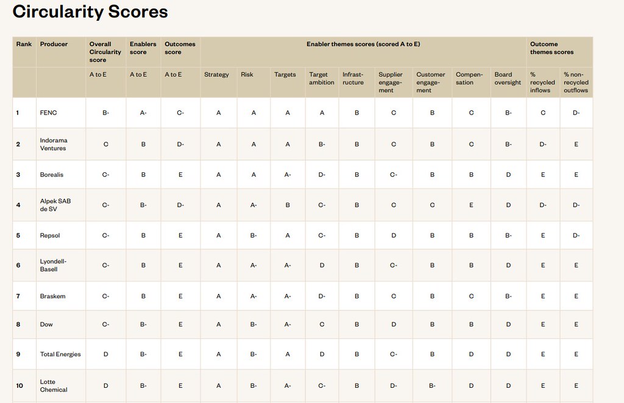
Task: Click FENC's non-recycled outflows score 'D-'
Action: tap(576, 113)
